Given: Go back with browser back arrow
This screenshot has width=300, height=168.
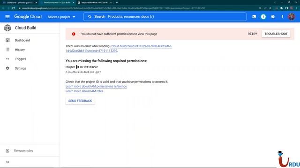Looking at the screenshot, I should [x=3, y=8].
